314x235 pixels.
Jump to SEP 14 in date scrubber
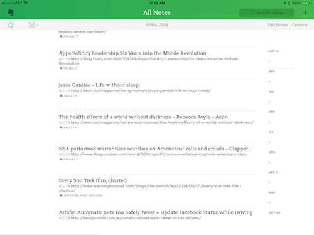pyautogui.click(x=273, y=51)
